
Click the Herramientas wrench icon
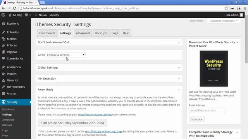click(3, 87)
